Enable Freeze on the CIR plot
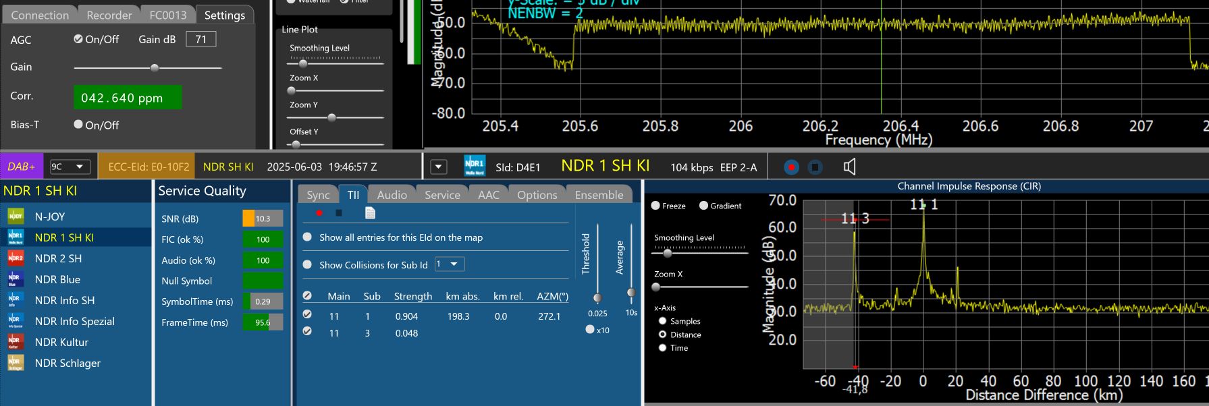 tap(655, 206)
